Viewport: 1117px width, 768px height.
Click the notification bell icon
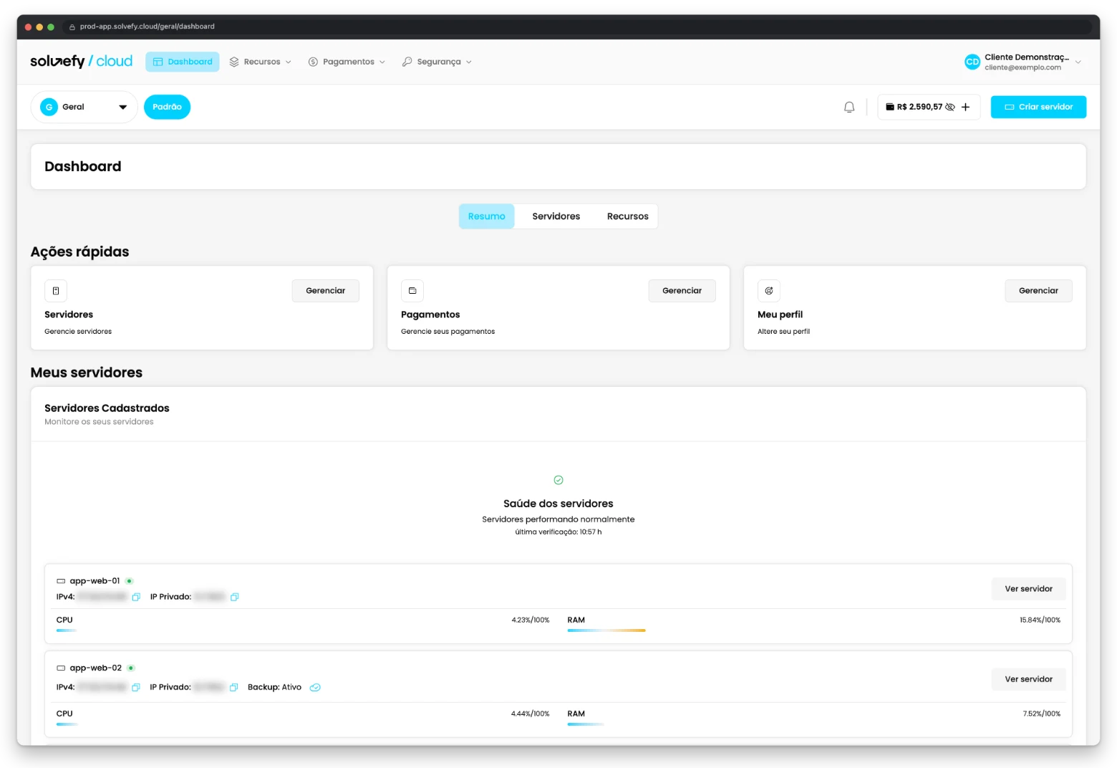pyautogui.click(x=849, y=107)
